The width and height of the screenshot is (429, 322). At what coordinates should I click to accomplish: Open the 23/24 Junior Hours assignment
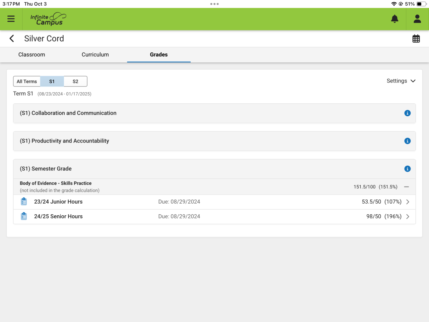(214, 202)
